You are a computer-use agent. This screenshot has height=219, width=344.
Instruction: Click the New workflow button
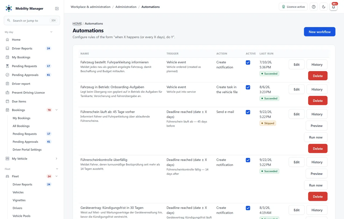pyautogui.click(x=320, y=32)
